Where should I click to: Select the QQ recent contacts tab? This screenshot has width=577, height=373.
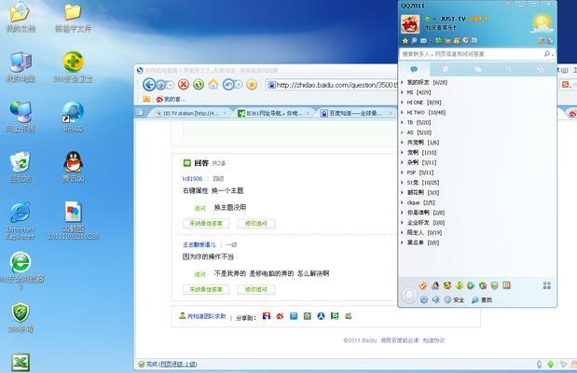[x=541, y=69]
